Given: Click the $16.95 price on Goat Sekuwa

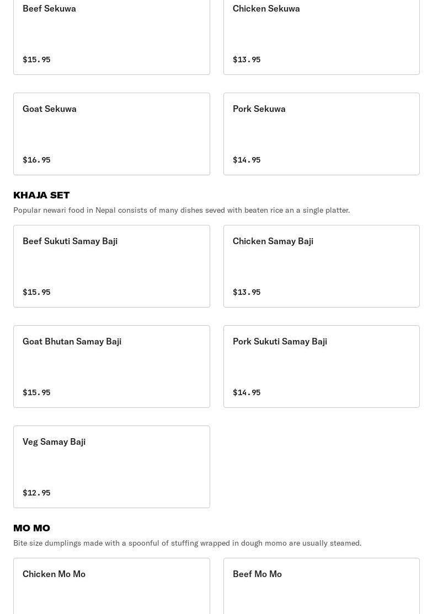Looking at the screenshot, I should click(x=36, y=160).
